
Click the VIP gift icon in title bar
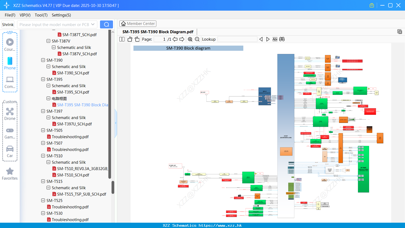point(372,5)
